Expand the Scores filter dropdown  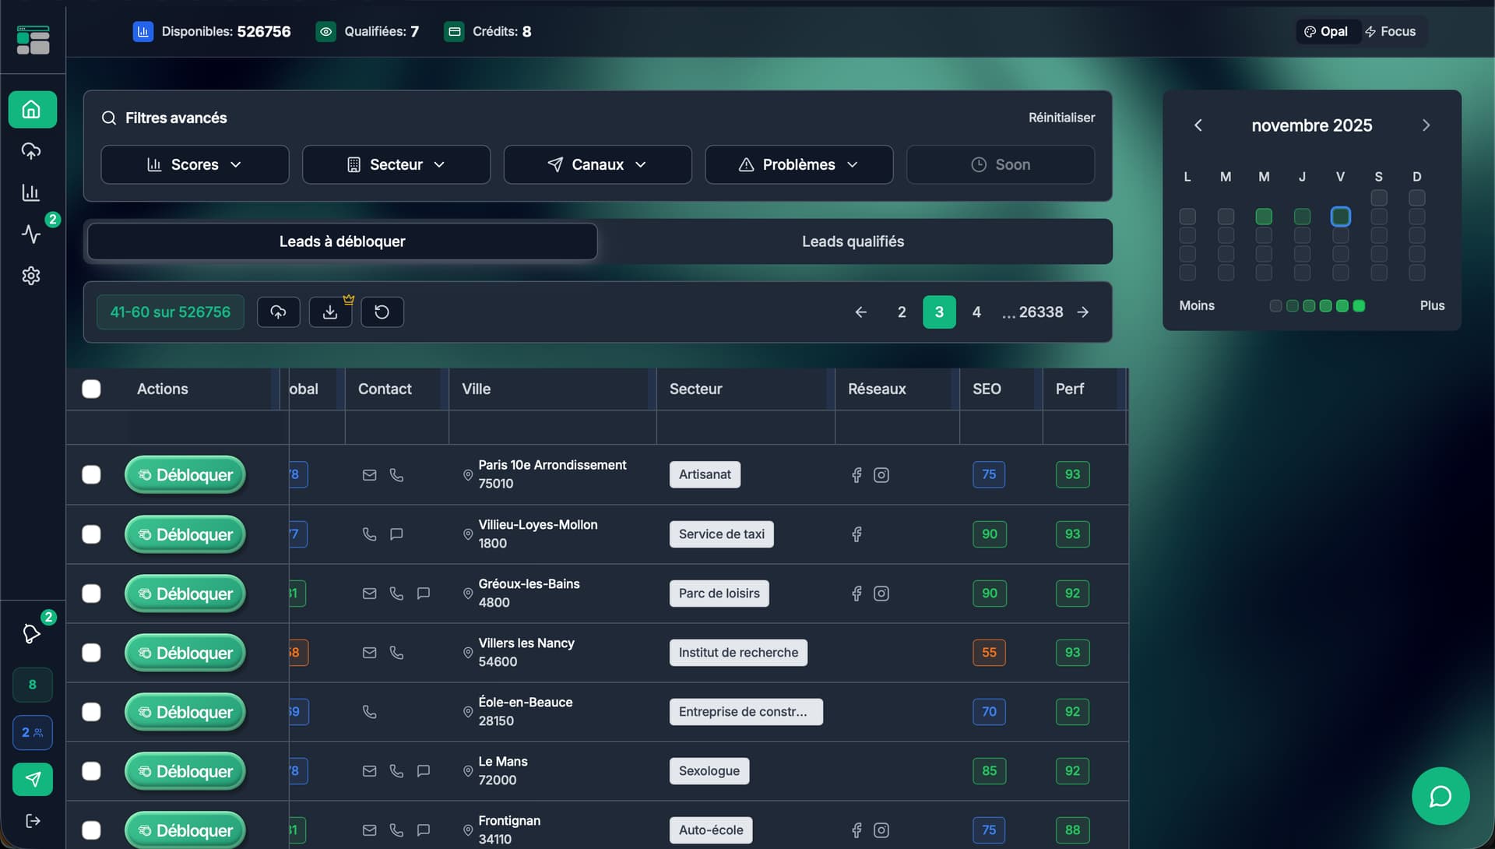click(195, 165)
